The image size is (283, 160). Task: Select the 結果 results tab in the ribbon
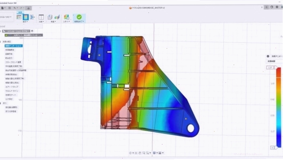coord(20,12)
